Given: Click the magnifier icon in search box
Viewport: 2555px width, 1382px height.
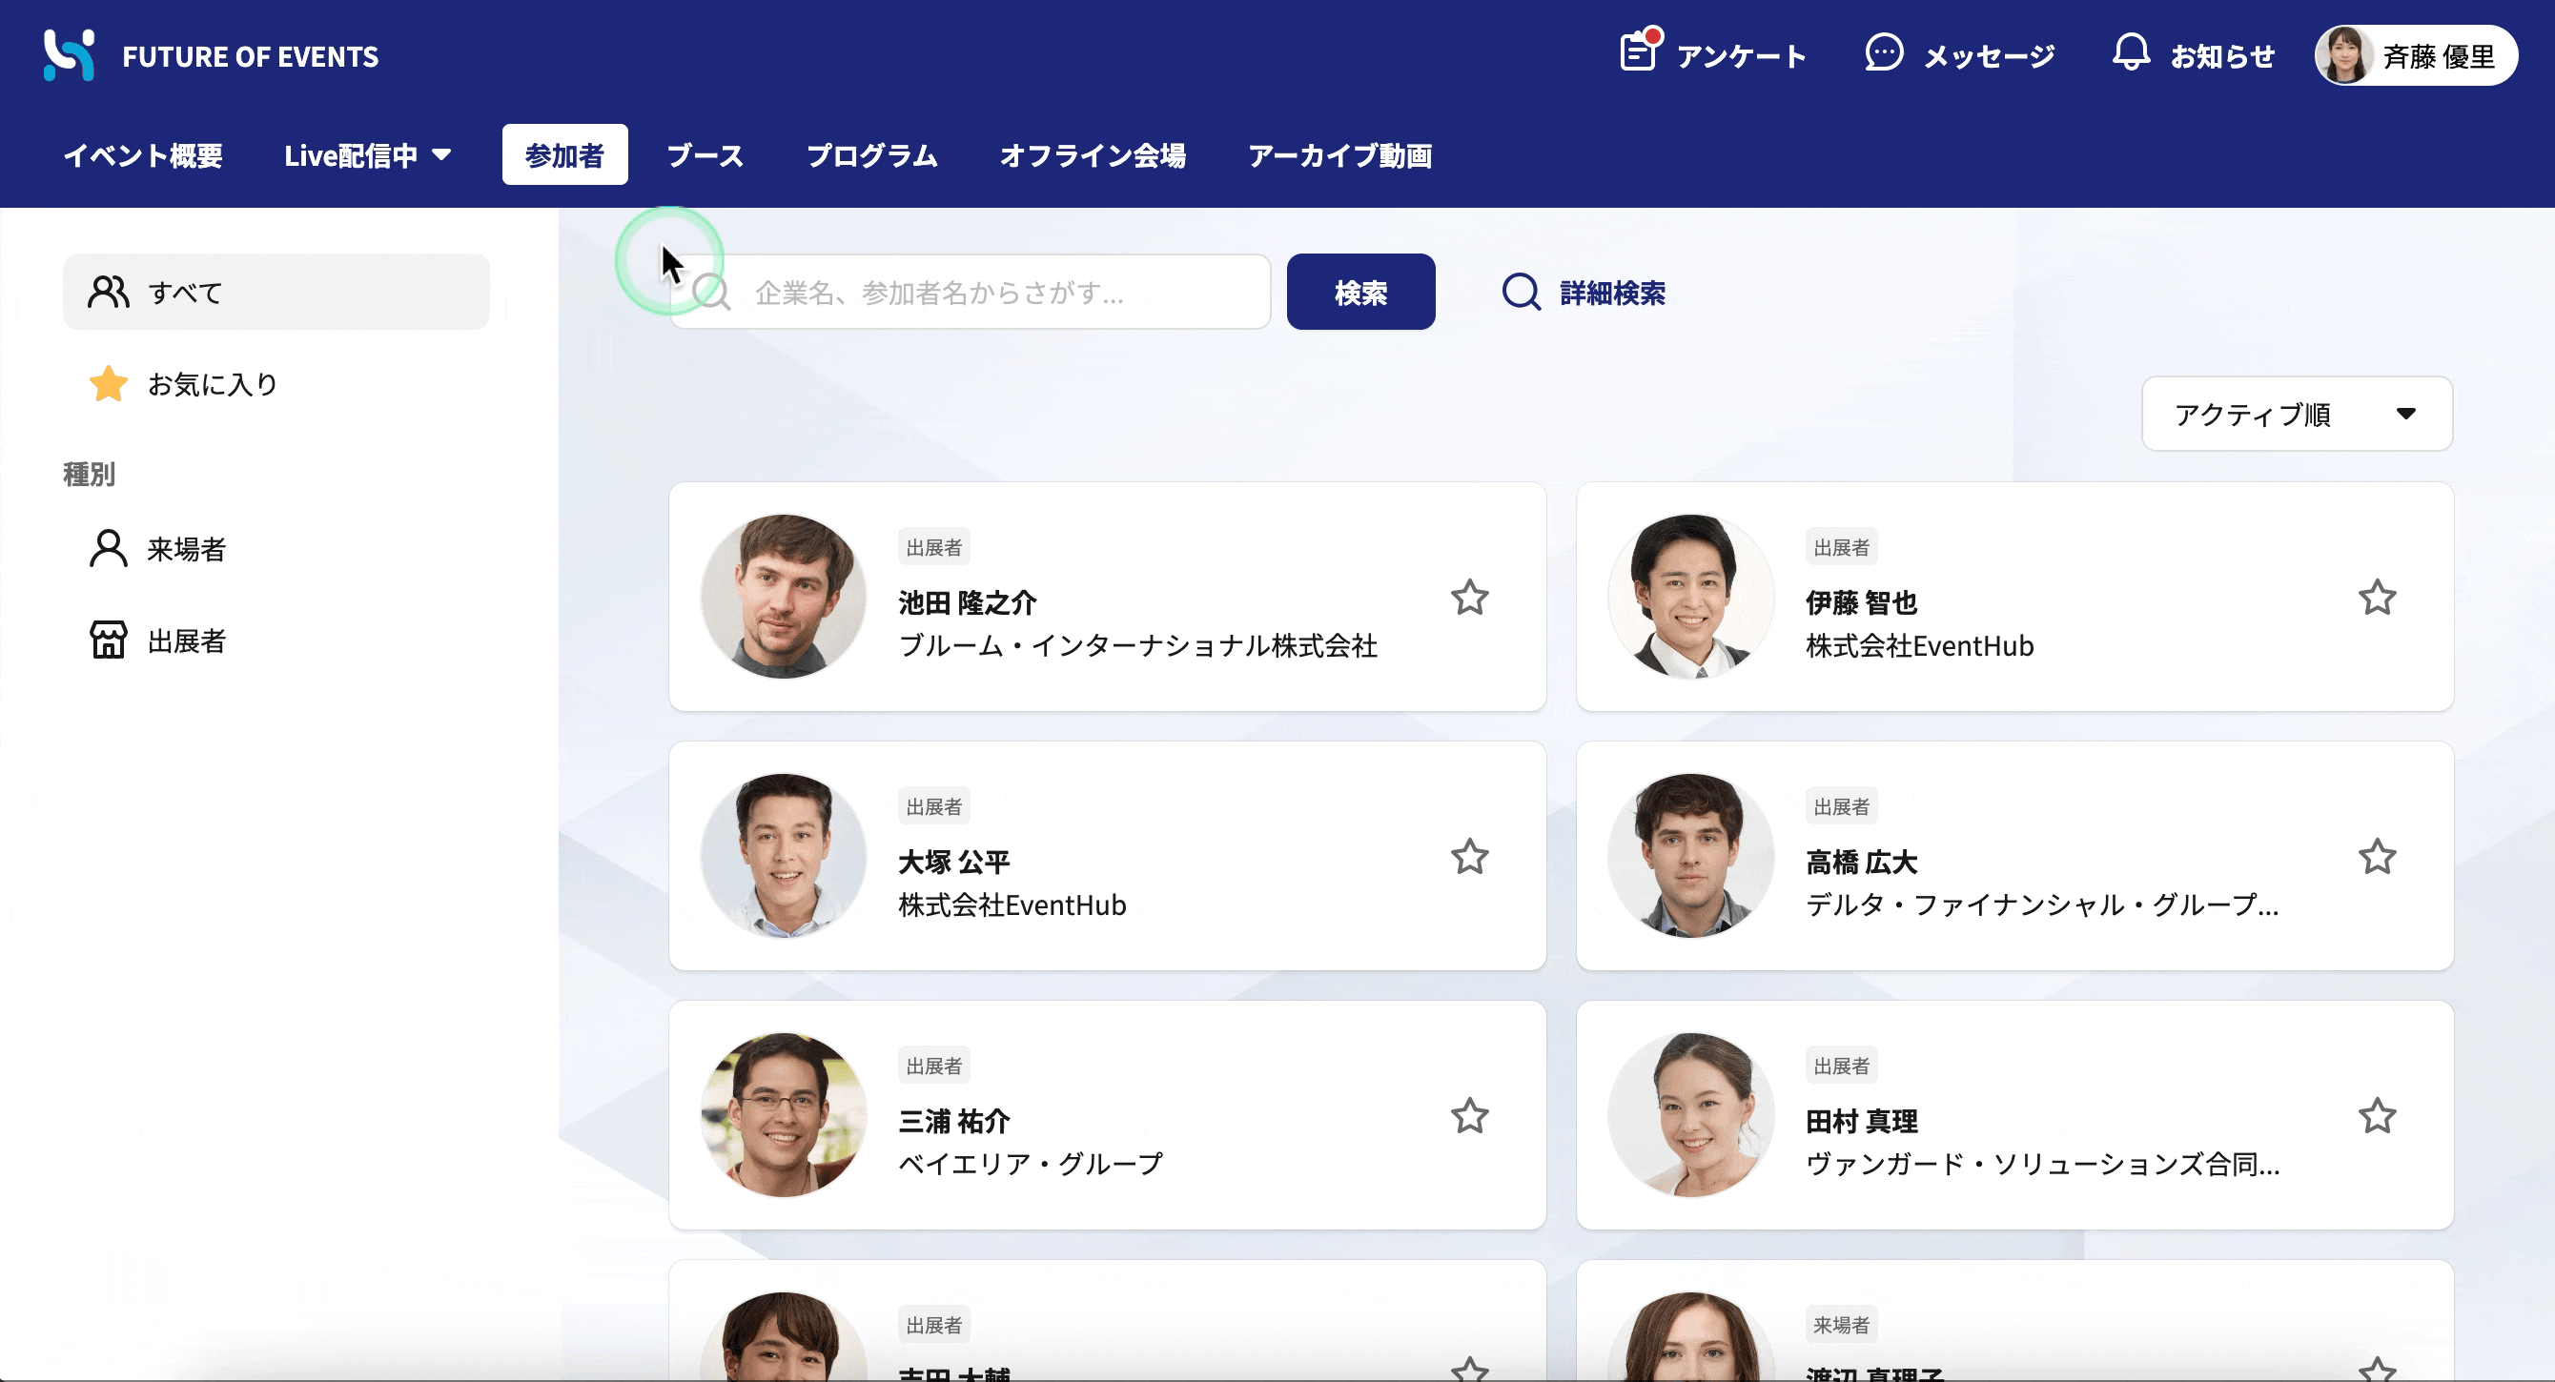Looking at the screenshot, I should [712, 293].
